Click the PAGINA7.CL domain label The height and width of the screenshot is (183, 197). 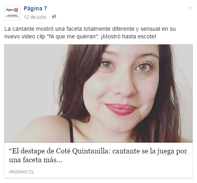coord(22,172)
